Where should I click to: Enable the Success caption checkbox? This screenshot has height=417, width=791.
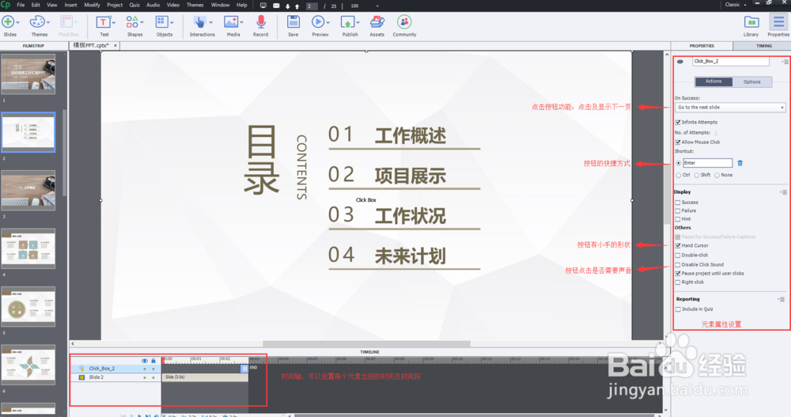(678, 203)
